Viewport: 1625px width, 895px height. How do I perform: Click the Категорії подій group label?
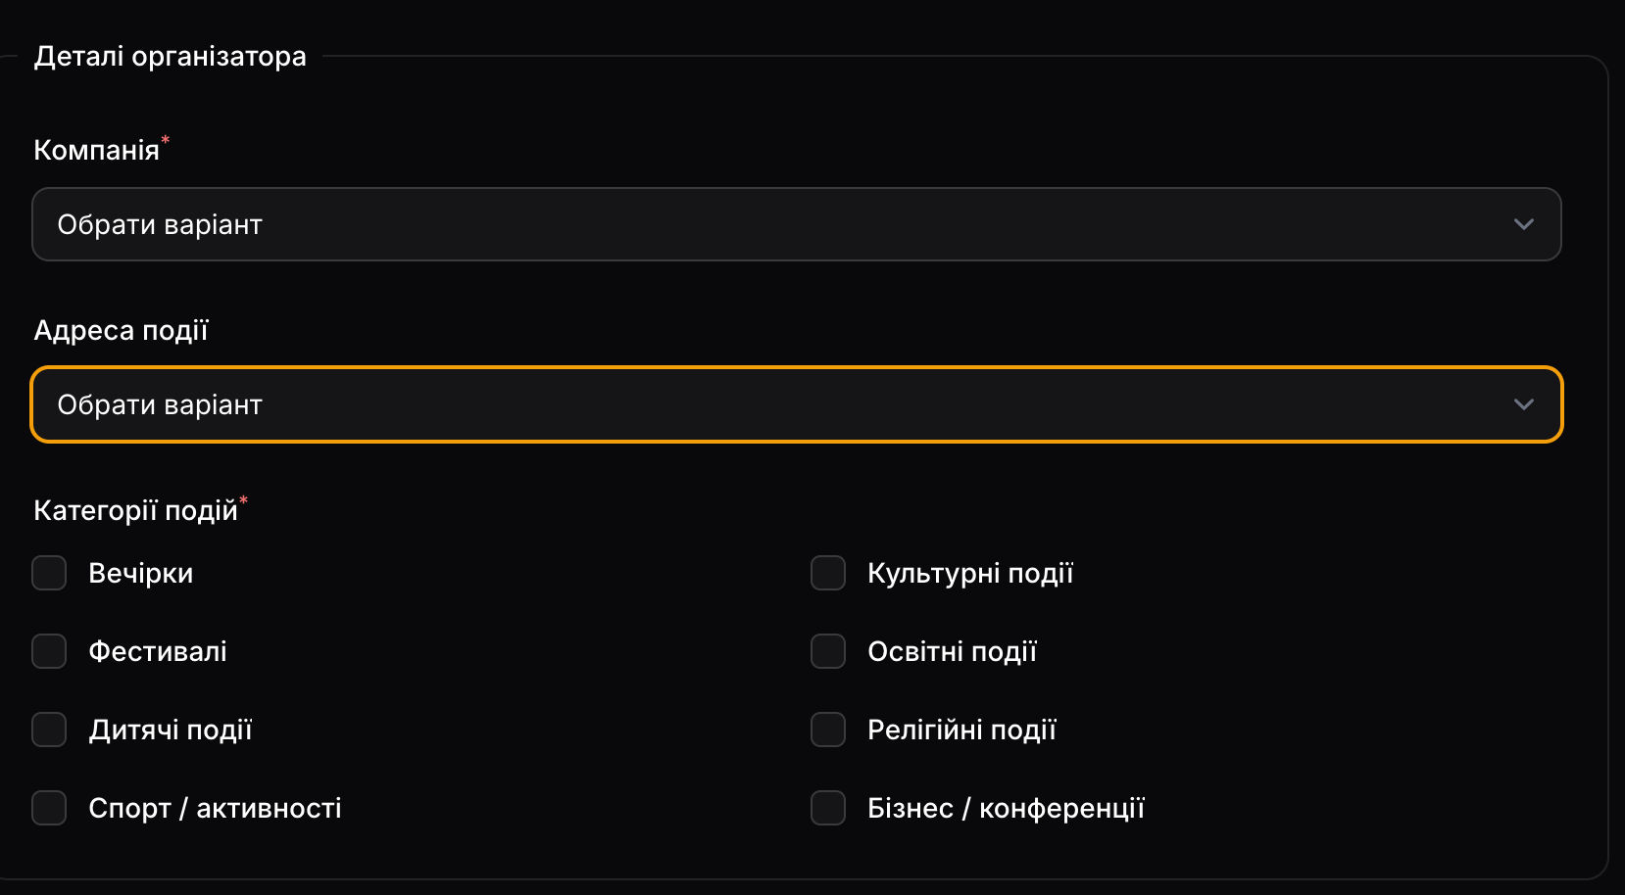click(135, 510)
